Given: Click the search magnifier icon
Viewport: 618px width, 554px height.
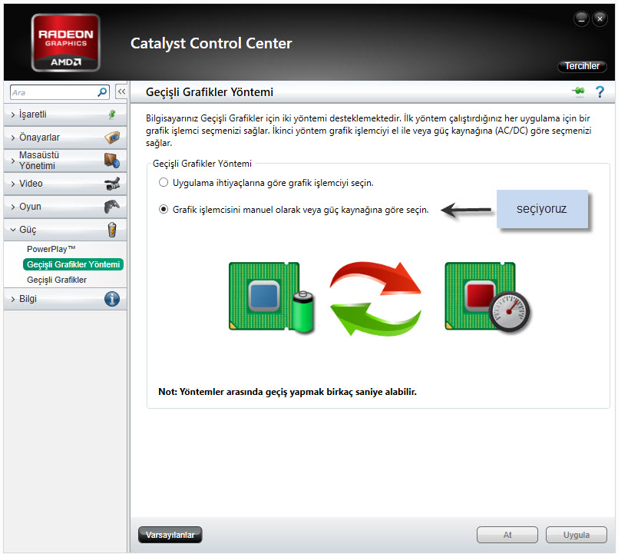Looking at the screenshot, I should tap(102, 92).
